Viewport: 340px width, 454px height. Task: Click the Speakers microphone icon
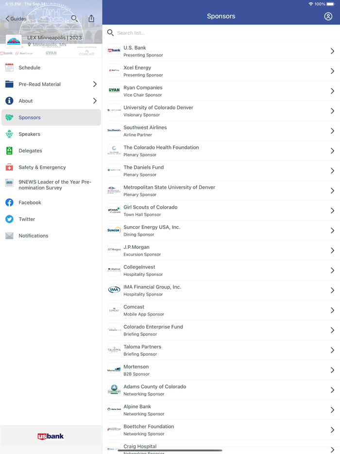click(x=9, y=134)
